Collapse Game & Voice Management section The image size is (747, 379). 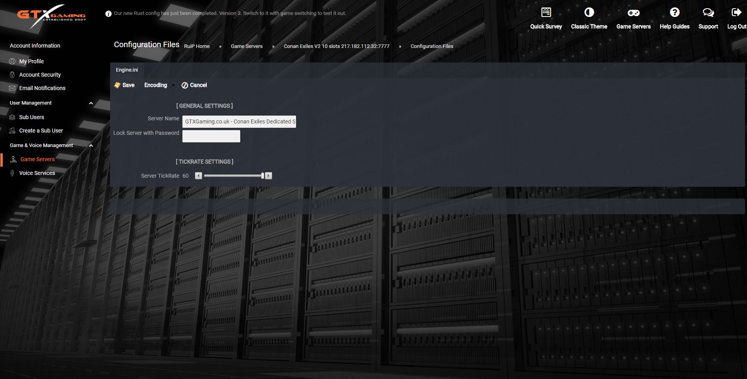coord(91,145)
